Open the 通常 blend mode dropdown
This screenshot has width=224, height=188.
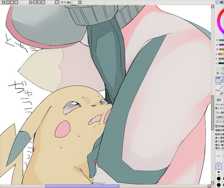tap(220, 100)
